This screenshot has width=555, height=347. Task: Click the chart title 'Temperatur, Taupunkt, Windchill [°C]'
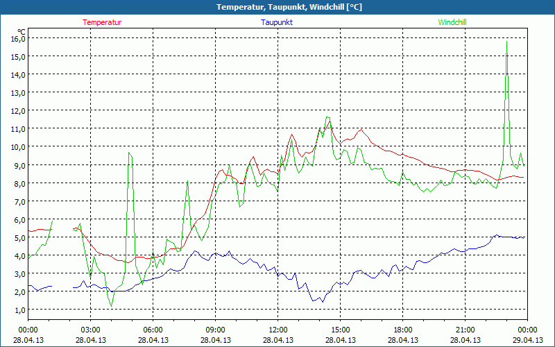(289, 7)
